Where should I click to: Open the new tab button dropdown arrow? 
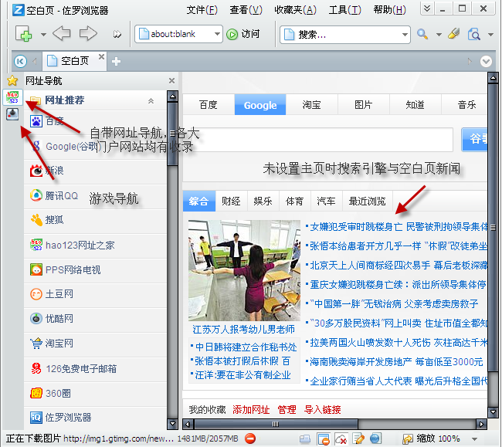coord(43,34)
